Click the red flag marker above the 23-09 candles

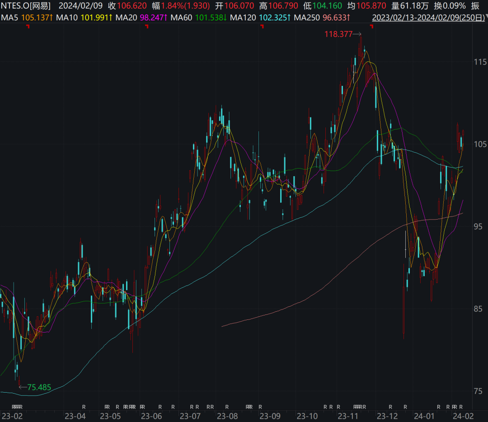(x=262, y=27)
